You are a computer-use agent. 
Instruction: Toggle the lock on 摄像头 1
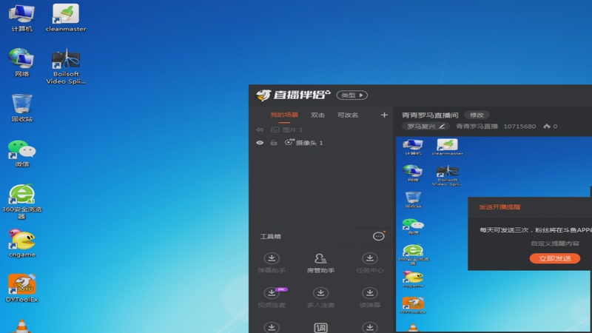274,143
